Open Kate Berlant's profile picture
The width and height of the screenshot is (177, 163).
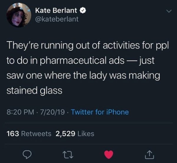(19, 15)
